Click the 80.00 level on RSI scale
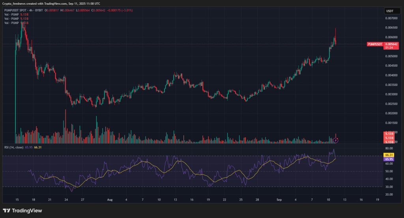The height and width of the screenshot is (218, 404). click(389, 148)
